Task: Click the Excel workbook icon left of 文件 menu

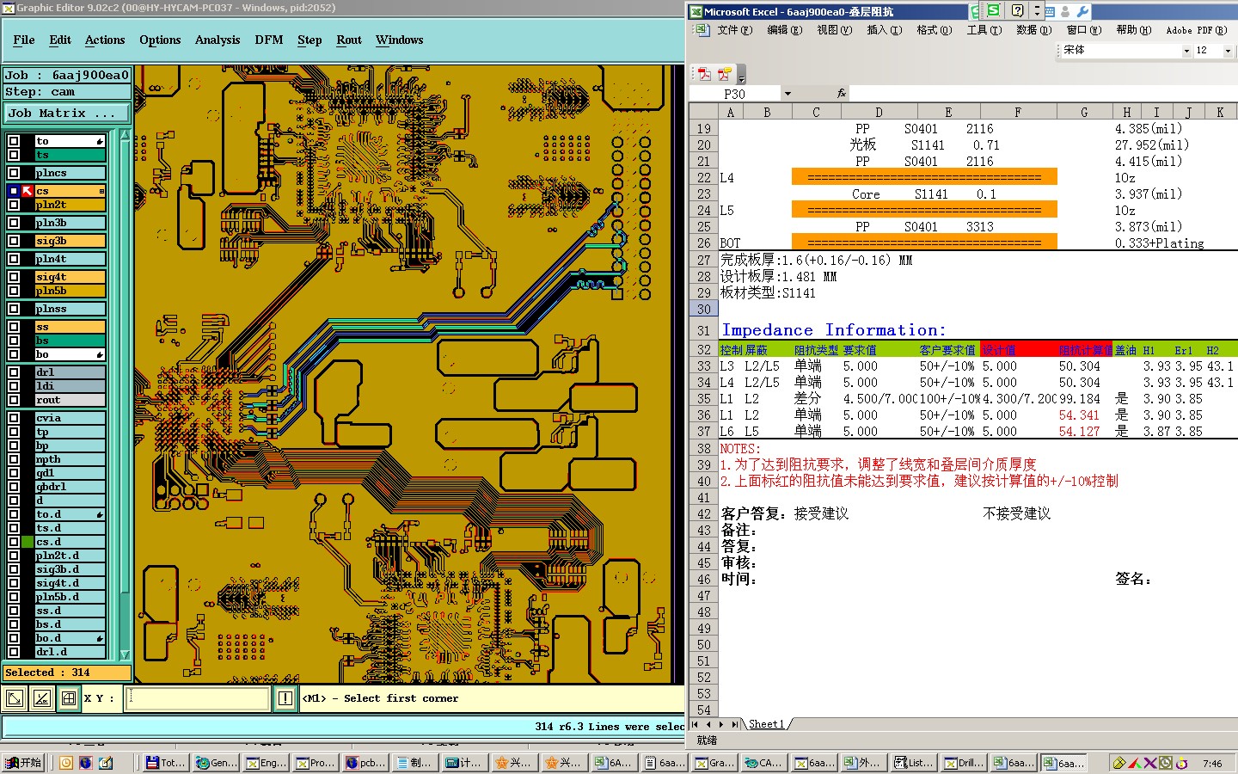Action: coord(702,29)
